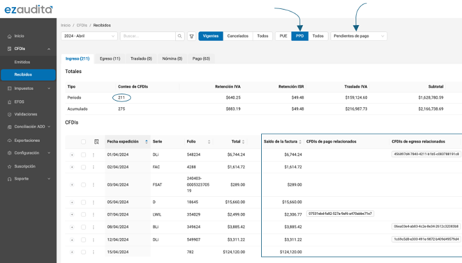The height and width of the screenshot is (263, 462).
Task: Click the Total column sort icon
Action: (246, 141)
